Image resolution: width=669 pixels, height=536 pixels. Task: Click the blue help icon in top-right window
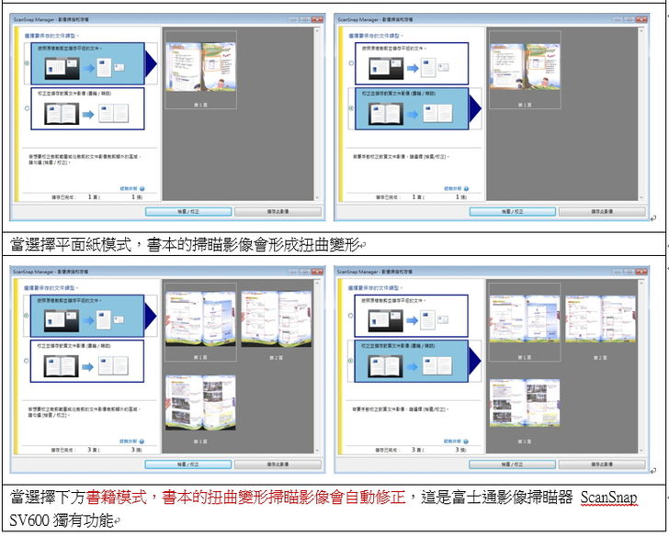(466, 188)
